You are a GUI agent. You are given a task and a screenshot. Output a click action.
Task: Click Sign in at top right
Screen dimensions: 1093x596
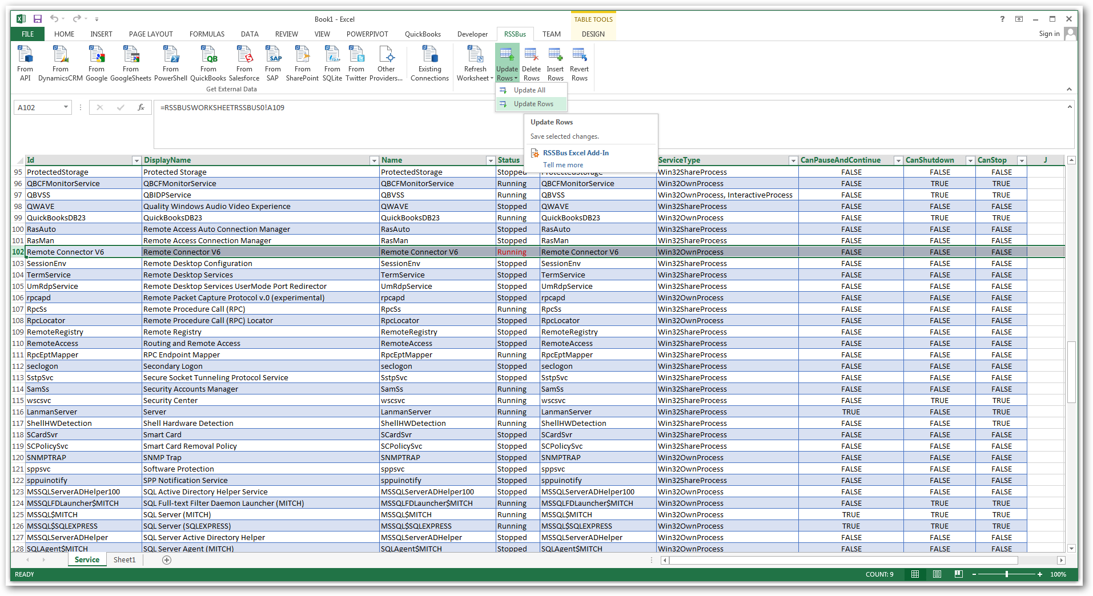tap(1049, 34)
